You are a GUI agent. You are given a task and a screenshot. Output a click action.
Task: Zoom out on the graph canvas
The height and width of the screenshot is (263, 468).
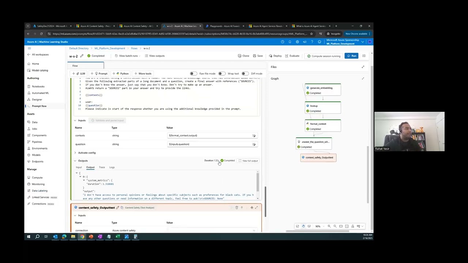335,226
